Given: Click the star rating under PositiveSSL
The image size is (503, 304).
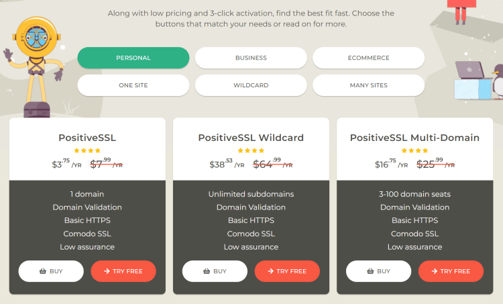Looking at the screenshot, I should pos(87,150).
